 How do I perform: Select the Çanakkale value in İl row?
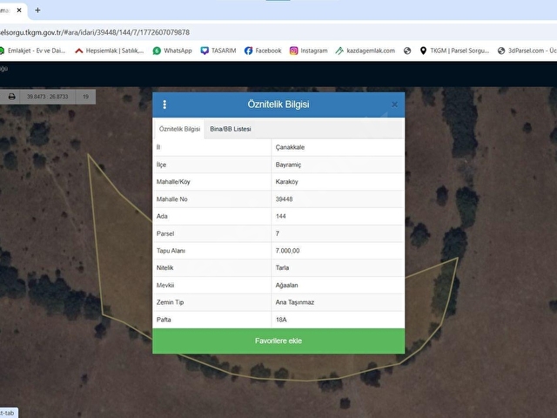tap(290, 147)
